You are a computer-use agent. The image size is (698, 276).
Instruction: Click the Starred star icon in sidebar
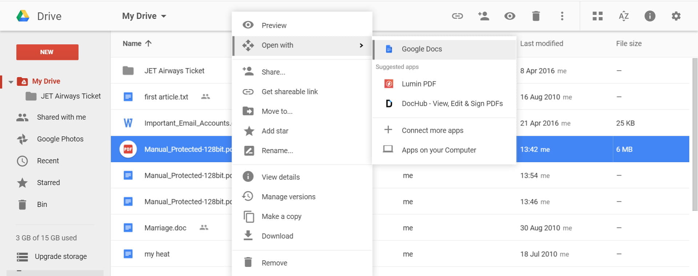pos(22,183)
